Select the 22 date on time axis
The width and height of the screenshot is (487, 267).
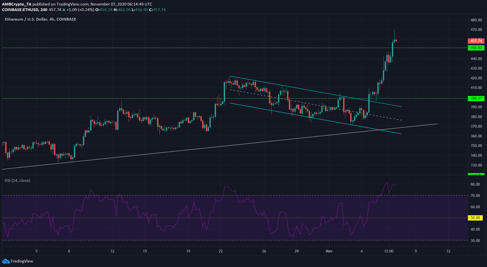221,251
